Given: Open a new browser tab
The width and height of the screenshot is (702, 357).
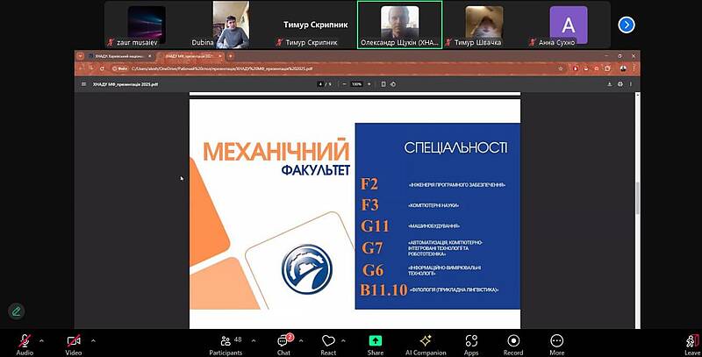Looking at the screenshot, I should [x=231, y=56].
